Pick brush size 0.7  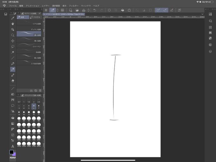pos(19,100)
